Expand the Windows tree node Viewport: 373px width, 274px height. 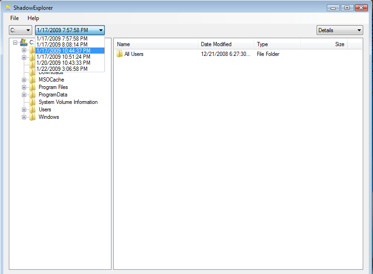[x=24, y=117]
